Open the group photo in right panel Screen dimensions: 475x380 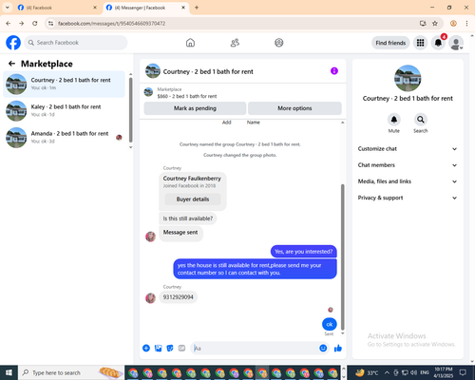click(x=408, y=78)
